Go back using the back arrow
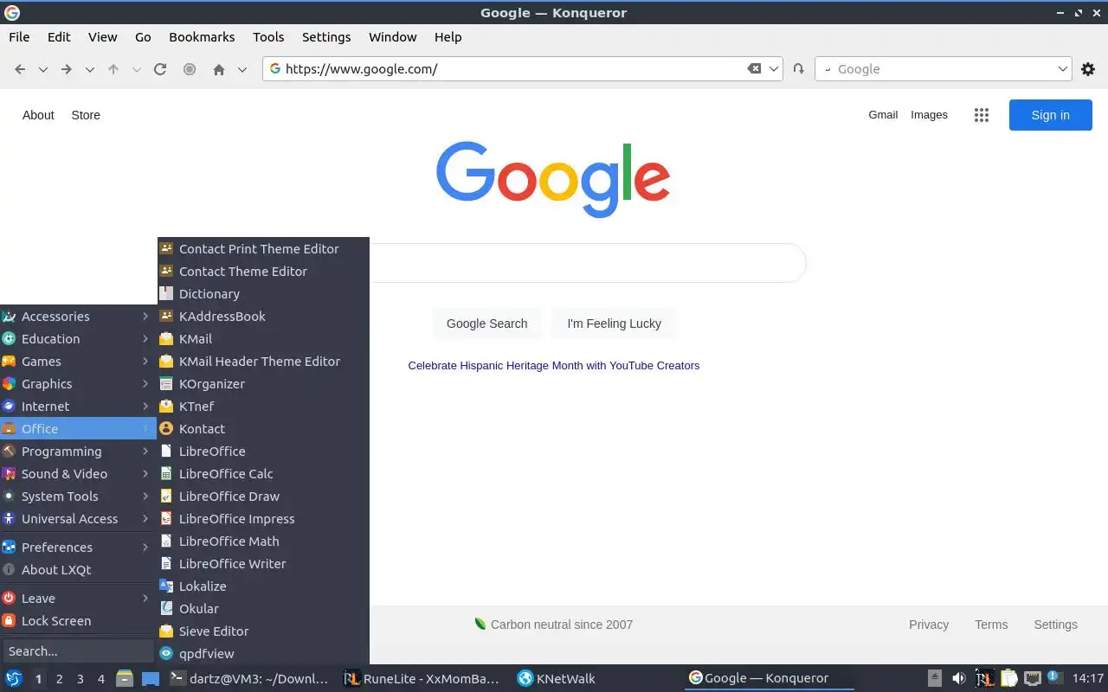1108x692 pixels. click(x=20, y=69)
